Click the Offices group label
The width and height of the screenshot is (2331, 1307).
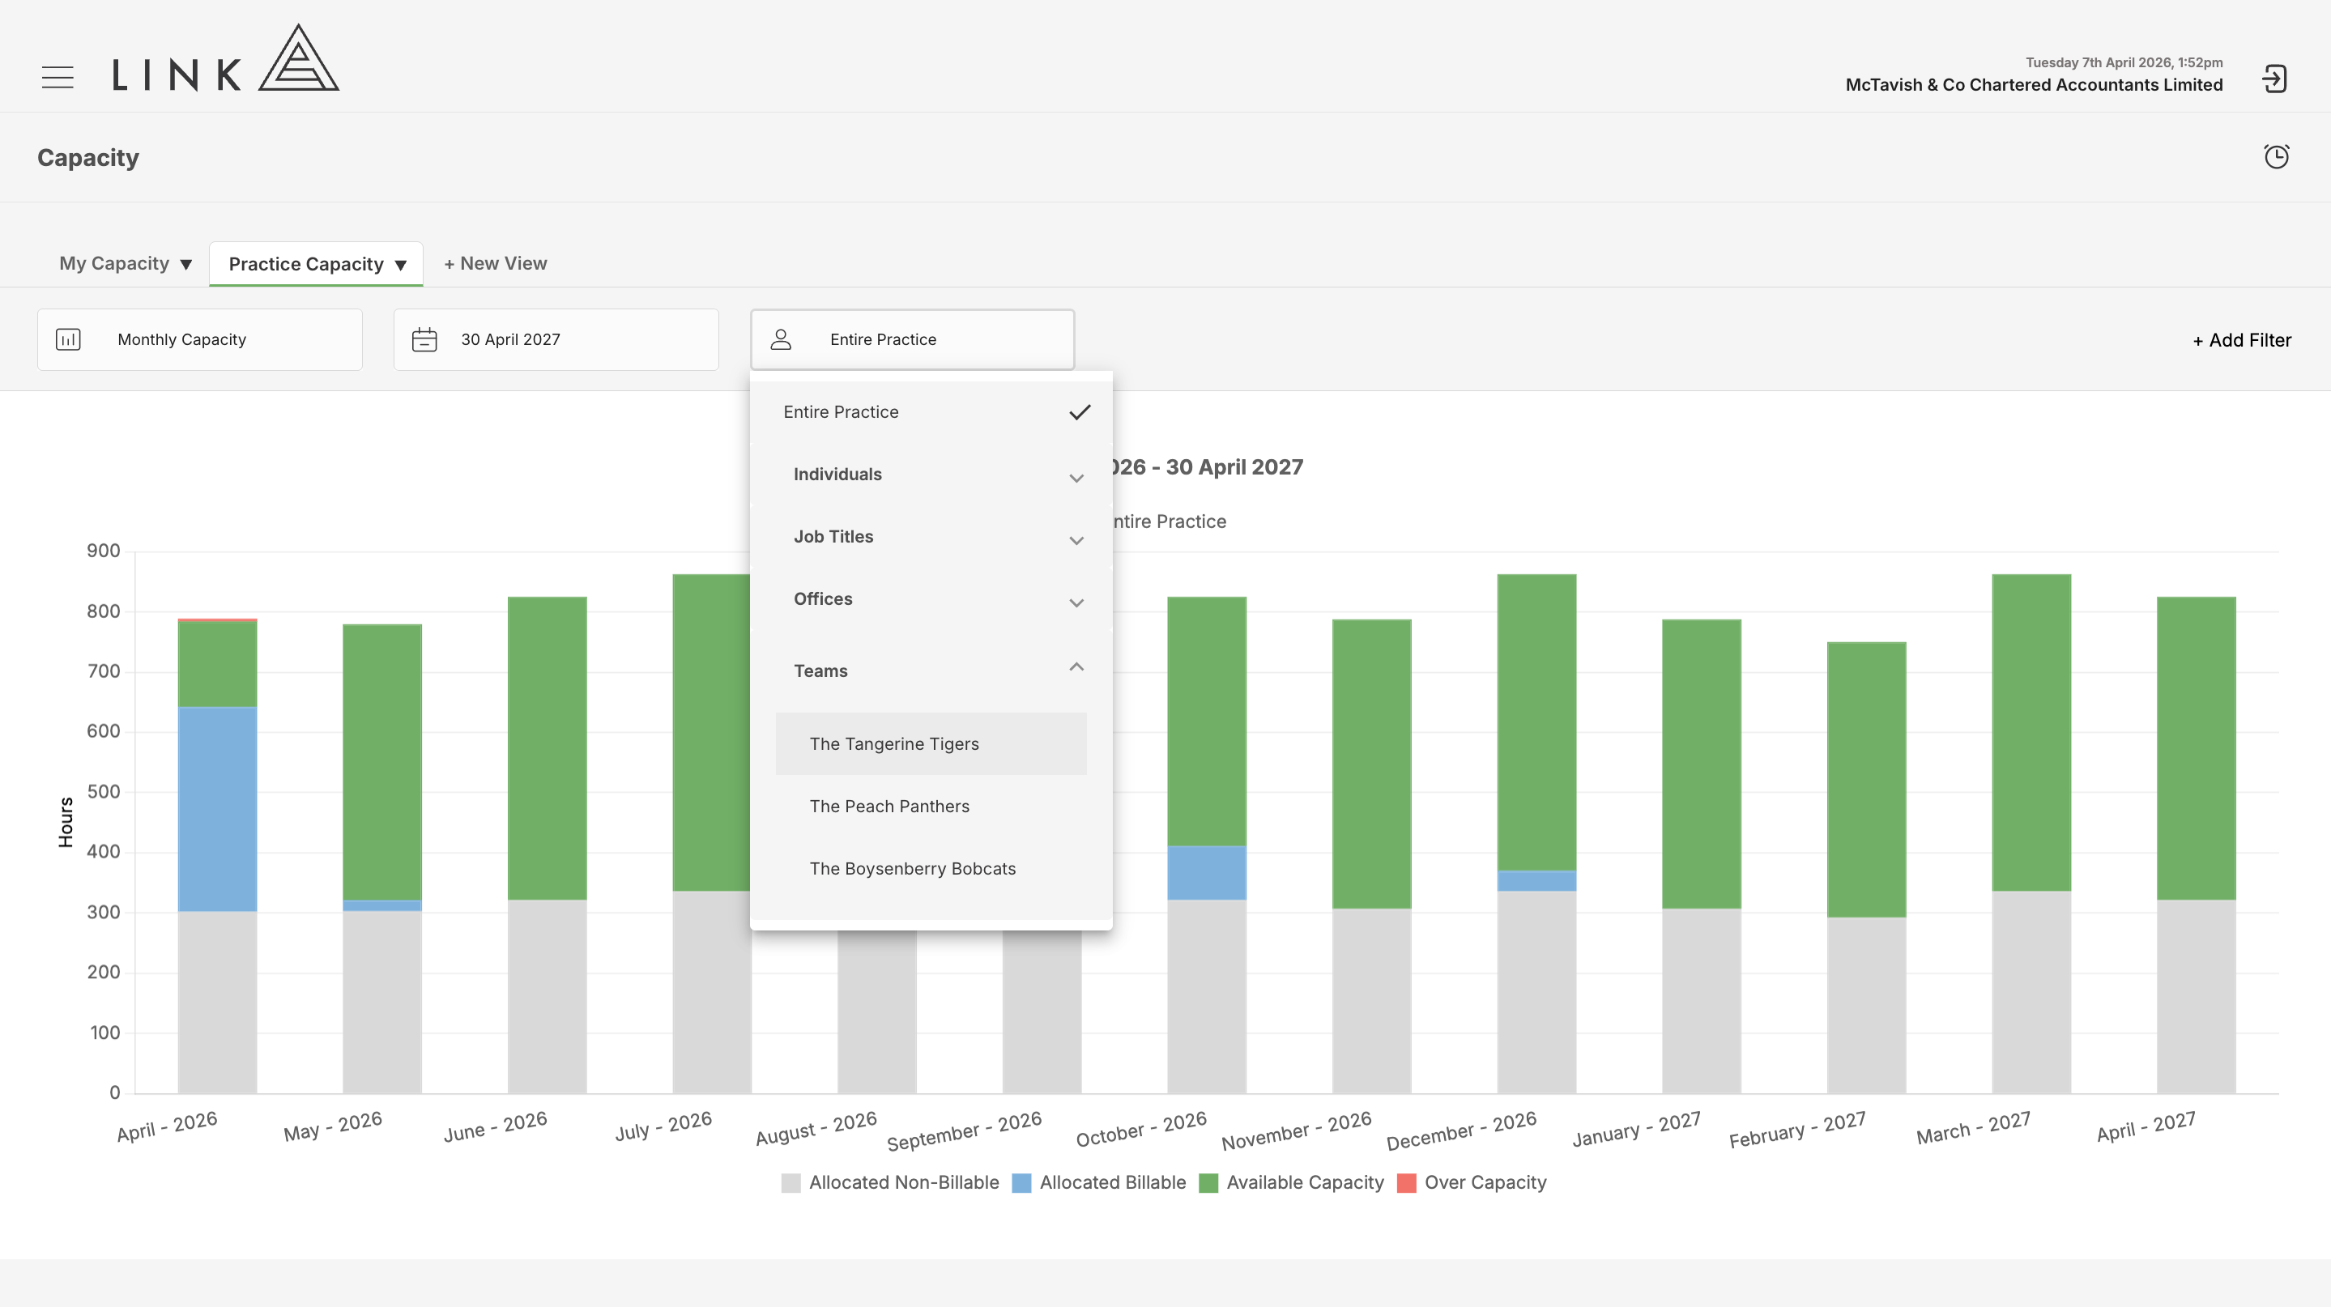(823, 598)
